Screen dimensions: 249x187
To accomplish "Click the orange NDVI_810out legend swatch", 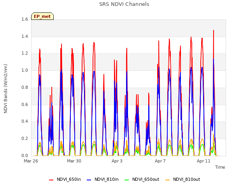I will 168,180.
